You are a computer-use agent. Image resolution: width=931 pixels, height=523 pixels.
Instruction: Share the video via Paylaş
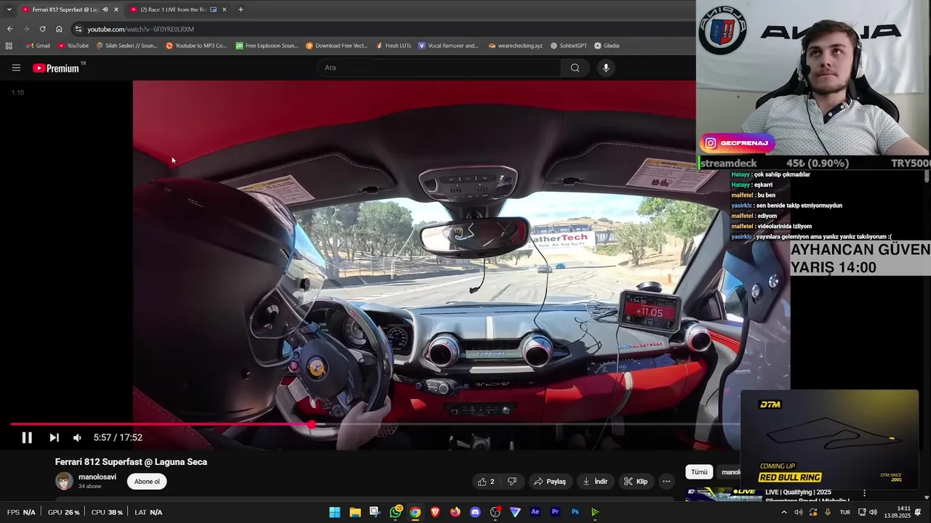pos(549,482)
